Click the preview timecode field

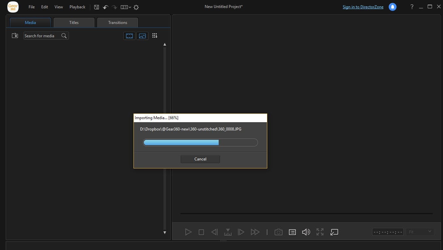388,232
